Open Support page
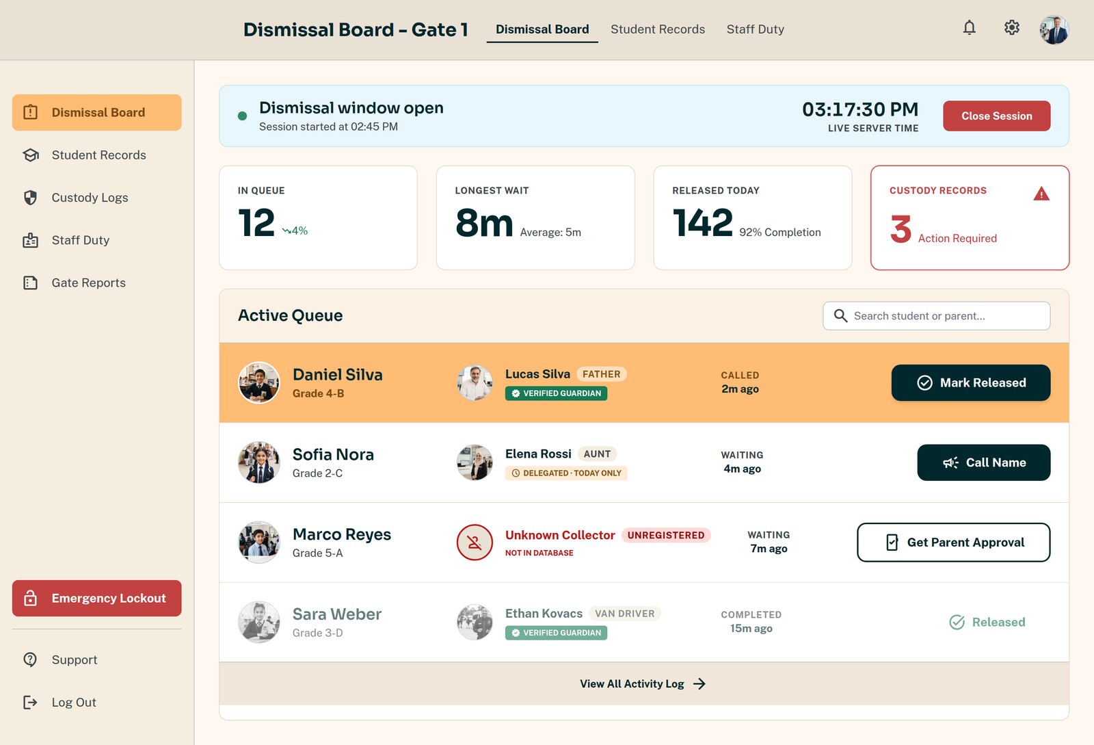This screenshot has height=745, width=1094. pos(96,659)
